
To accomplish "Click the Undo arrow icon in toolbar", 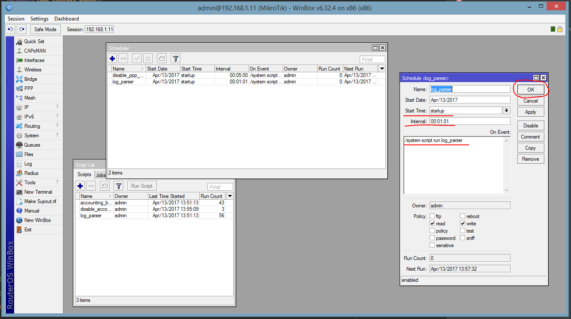I will coord(11,30).
